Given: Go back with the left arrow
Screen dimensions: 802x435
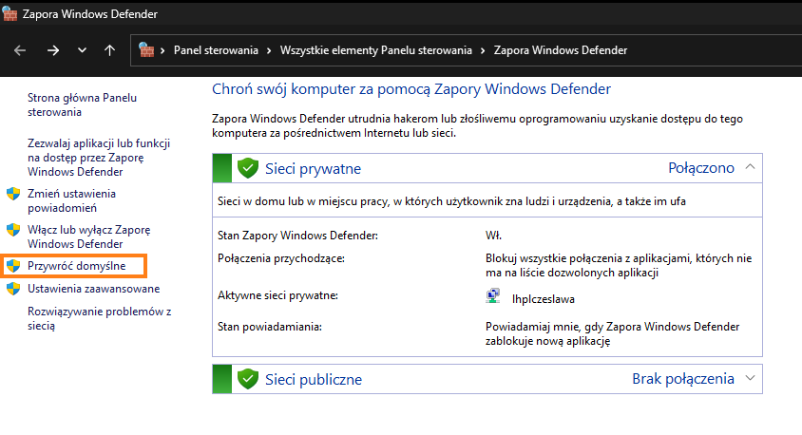Looking at the screenshot, I should tap(20, 50).
